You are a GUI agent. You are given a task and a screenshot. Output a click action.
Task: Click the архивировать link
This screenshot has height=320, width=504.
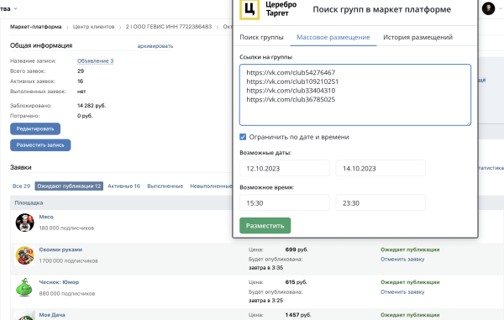(155, 46)
